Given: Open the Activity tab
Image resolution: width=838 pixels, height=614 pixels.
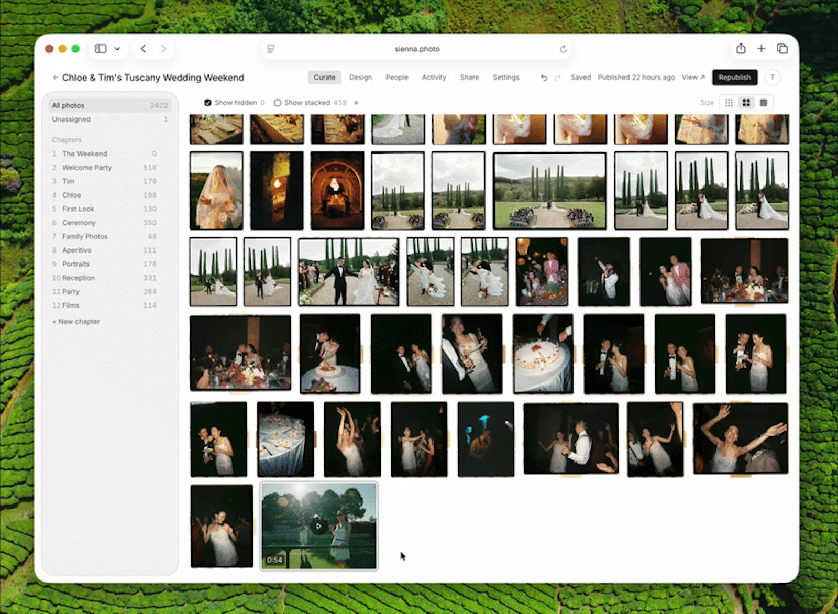Looking at the screenshot, I should (x=434, y=77).
